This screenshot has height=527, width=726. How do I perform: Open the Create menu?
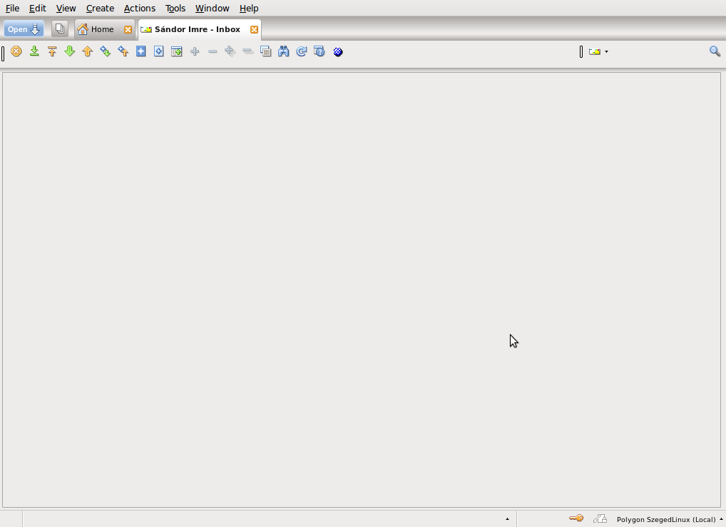(x=100, y=9)
